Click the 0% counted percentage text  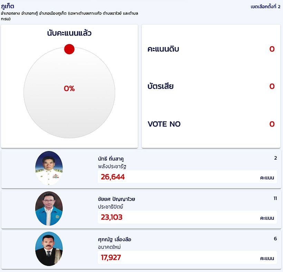click(x=69, y=89)
